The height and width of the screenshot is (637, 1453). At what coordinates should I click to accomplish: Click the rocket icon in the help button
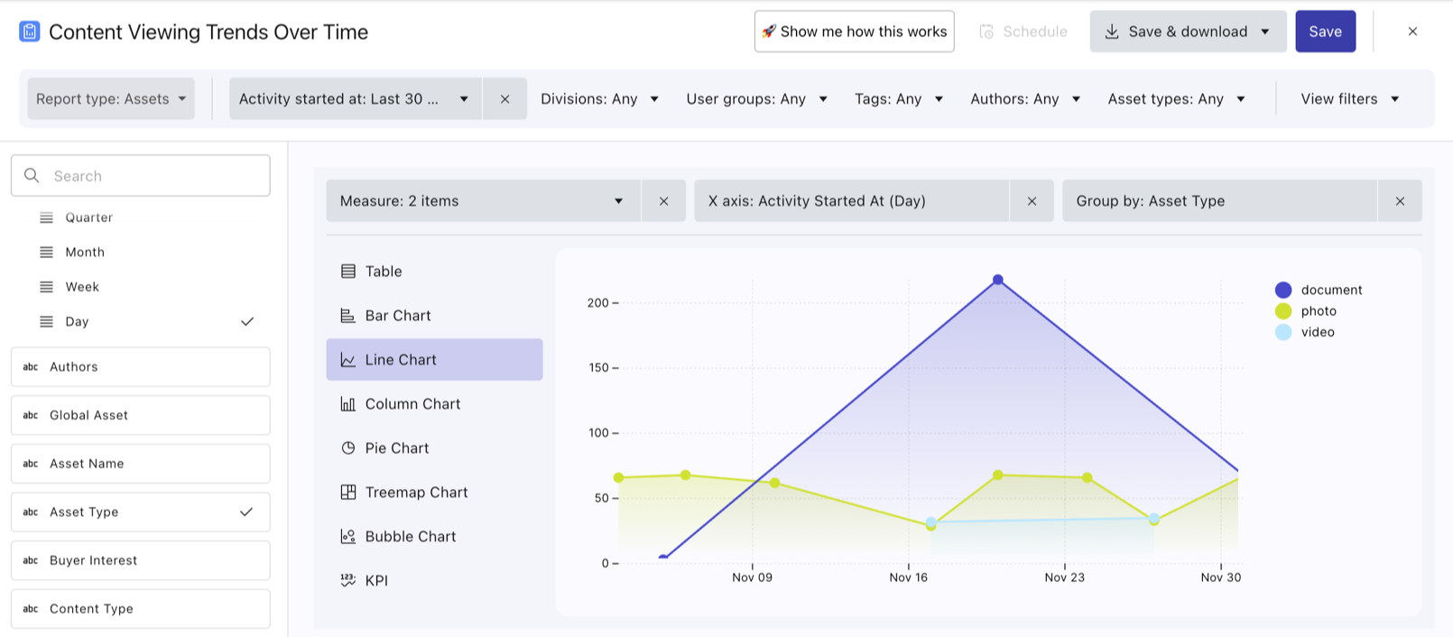click(x=769, y=32)
